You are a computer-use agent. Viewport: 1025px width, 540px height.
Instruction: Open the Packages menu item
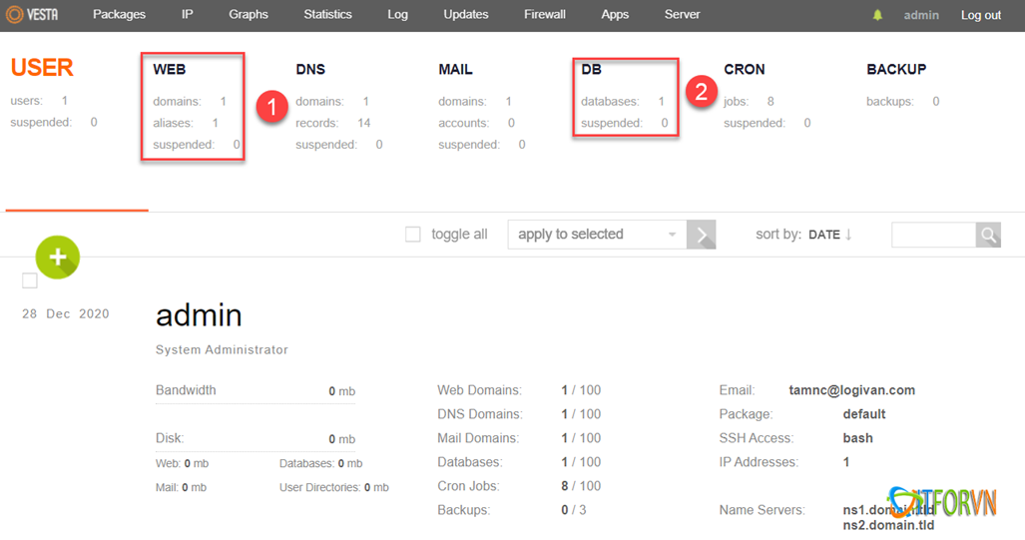tap(119, 15)
